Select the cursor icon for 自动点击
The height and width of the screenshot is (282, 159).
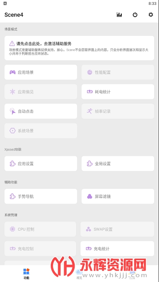[12, 111]
